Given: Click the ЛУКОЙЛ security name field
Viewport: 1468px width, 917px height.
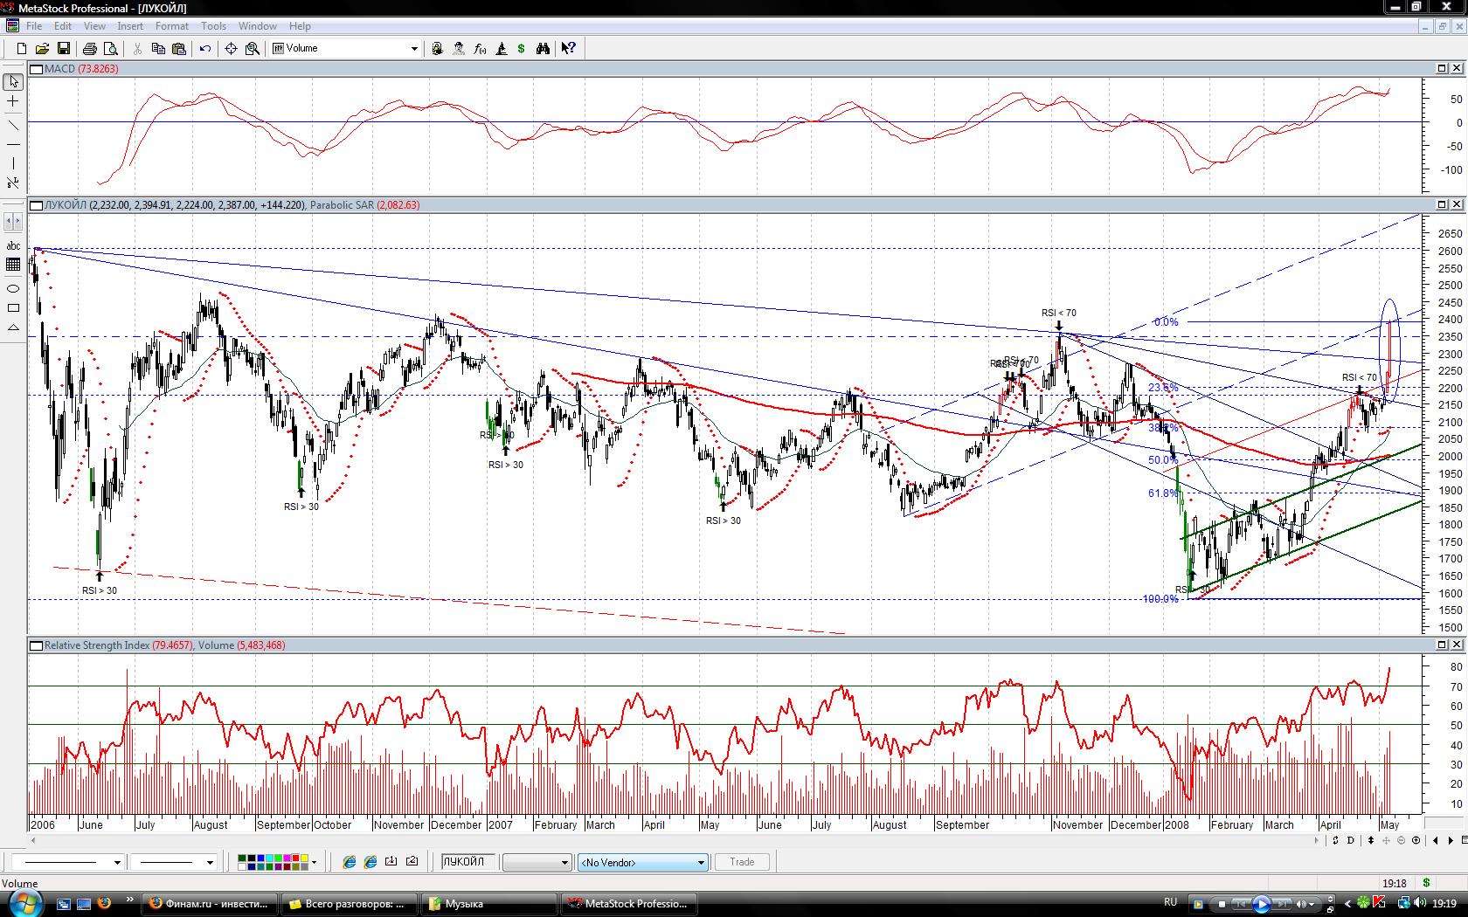Looking at the screenshot, I should tap(468, 862).
